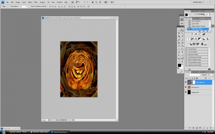Enable Show Transform Controls checkbox
This screenshot has width=215, height=134.
coord(30,6)
